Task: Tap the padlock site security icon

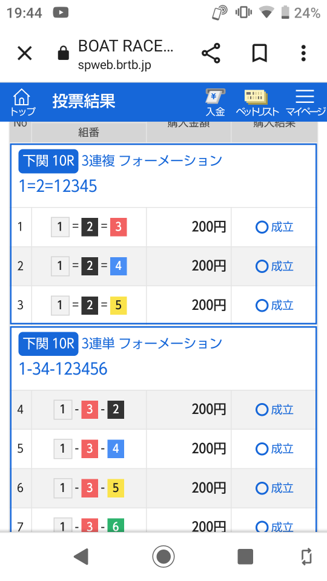Action: click(64, 53)
